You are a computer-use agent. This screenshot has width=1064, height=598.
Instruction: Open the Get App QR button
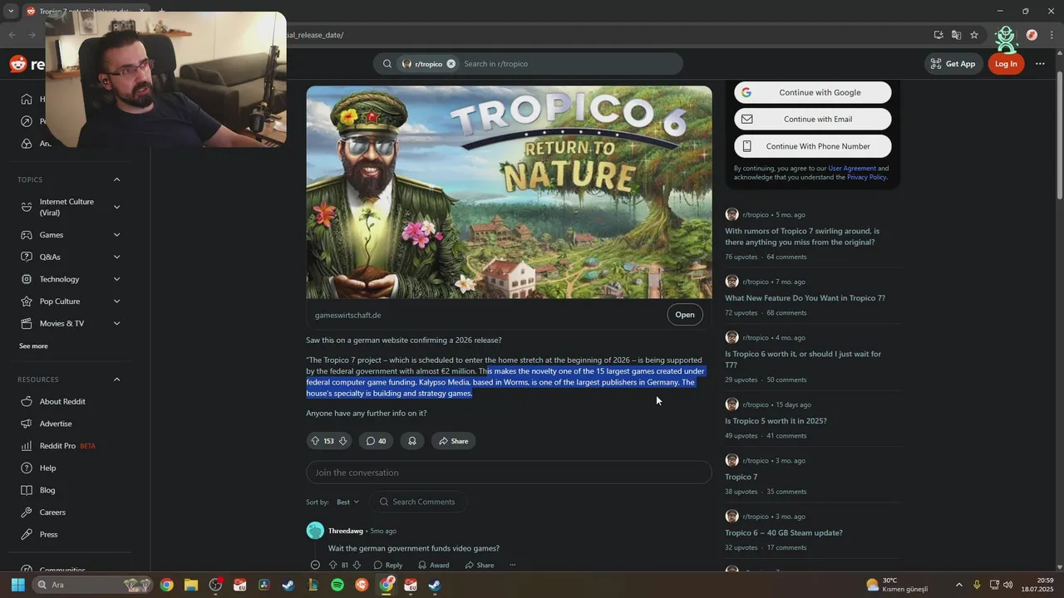click(x=953, y=64)
